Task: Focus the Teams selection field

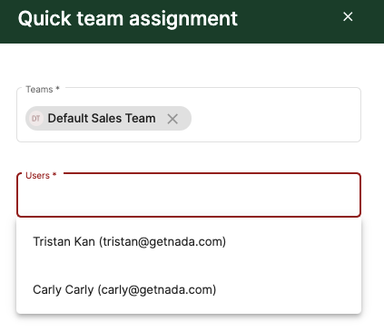Action: (189, 115)
